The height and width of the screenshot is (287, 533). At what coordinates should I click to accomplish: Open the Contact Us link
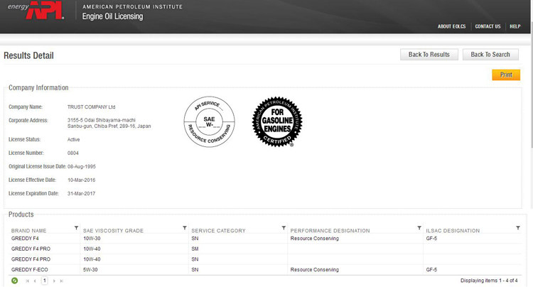point(488,26)
